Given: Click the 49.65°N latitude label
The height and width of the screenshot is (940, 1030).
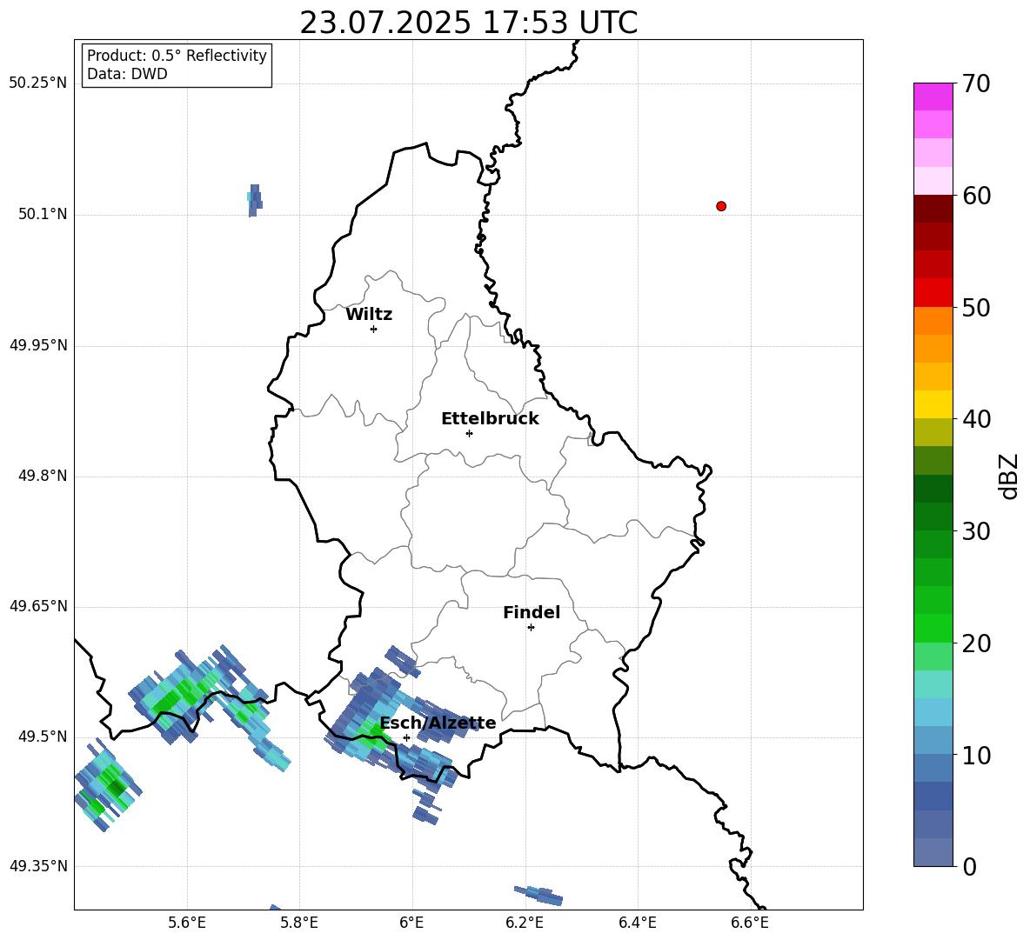Looking at the screenshot, I should pos(38,606).
